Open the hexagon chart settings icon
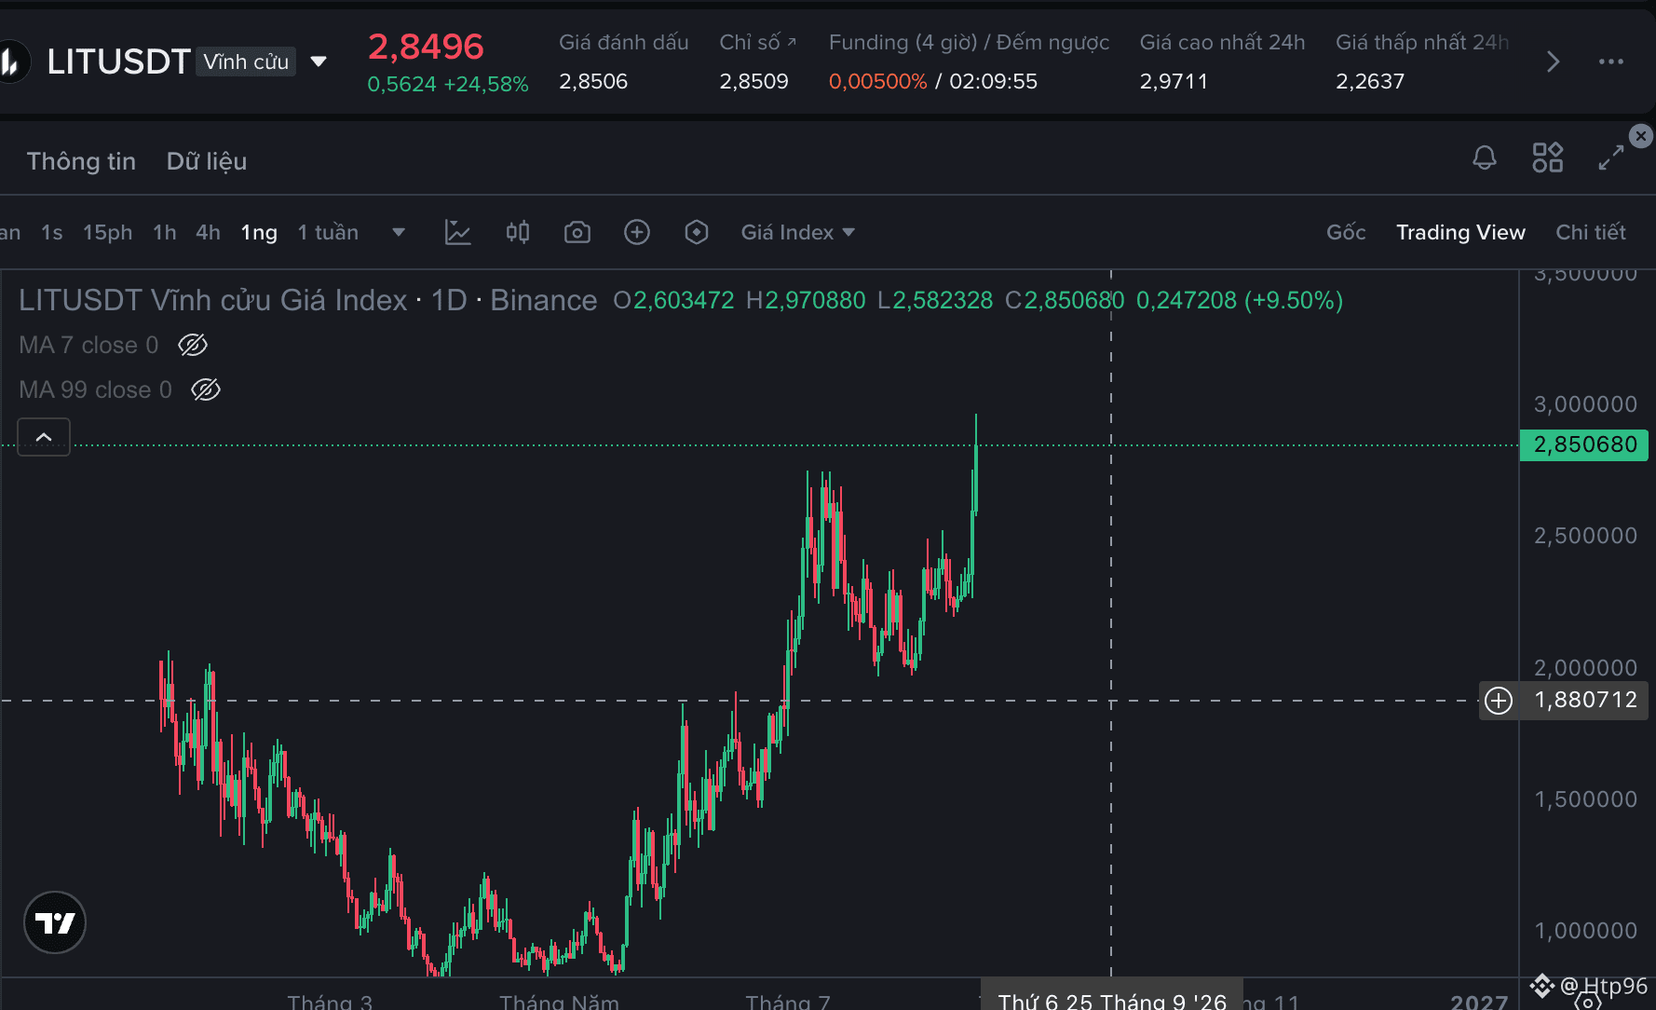The image size is (1656, 1010). click(697, 232)
